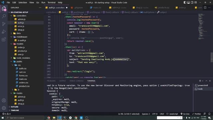The height and width of the screenshot is (120, 213).
Task: Open the Source Control view
Action: (x=4, y=24)
